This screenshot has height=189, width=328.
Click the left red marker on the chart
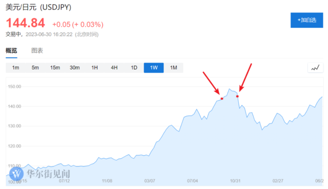tap(222, 99)
